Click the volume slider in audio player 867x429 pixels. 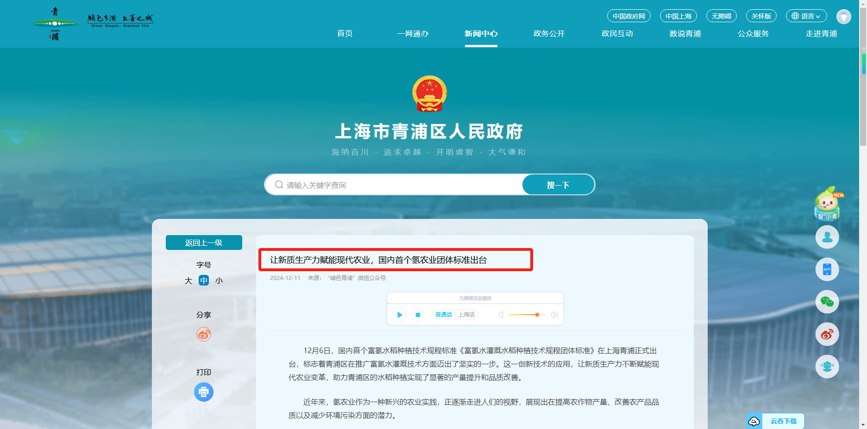click(x=527, y=315)
